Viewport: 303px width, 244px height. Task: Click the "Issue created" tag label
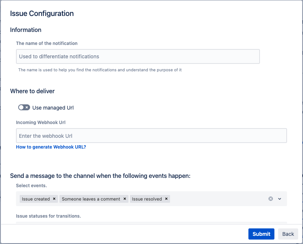tap(36, 199)
